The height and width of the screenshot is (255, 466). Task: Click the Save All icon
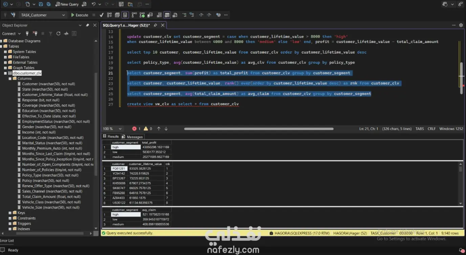(49, 4)
